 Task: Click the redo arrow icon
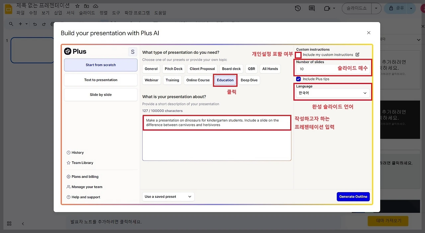(44, 24)
